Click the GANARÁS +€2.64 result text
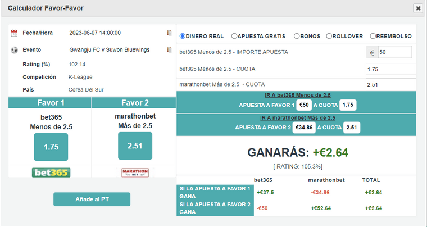Screen dimensions: 427x227 tap(298, 153)
